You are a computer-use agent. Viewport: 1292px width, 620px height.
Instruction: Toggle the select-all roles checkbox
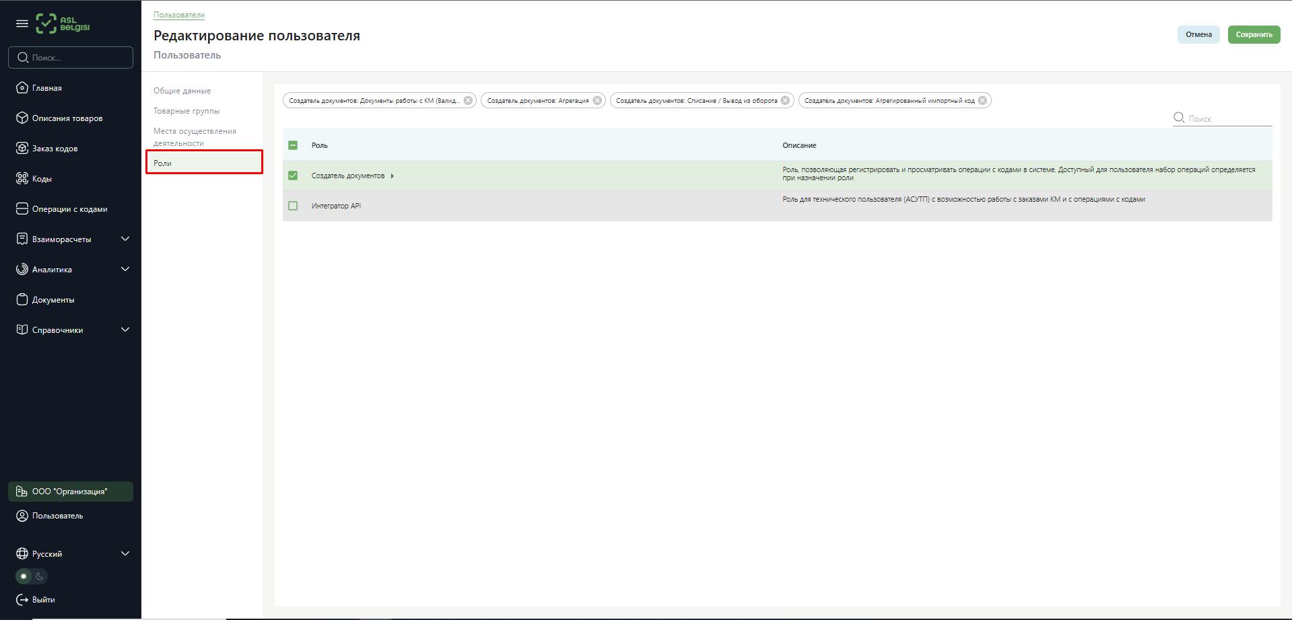pos(293,145)
